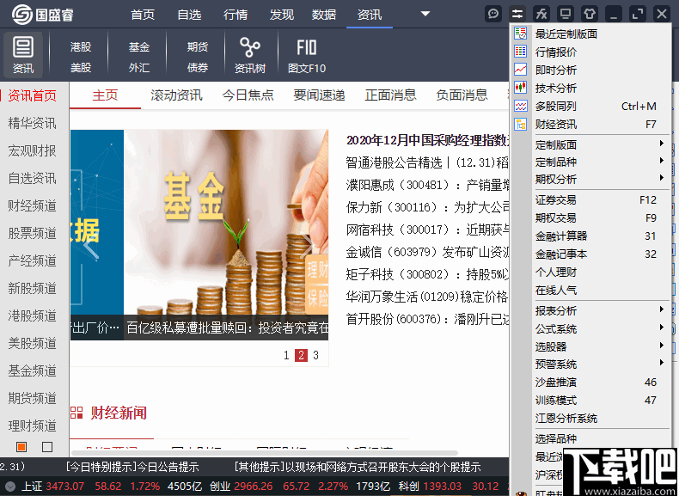Screen dimensions: 679x496
Task: Click the 资讯 news icon in toolbar
Action: (x=23, y=55)
